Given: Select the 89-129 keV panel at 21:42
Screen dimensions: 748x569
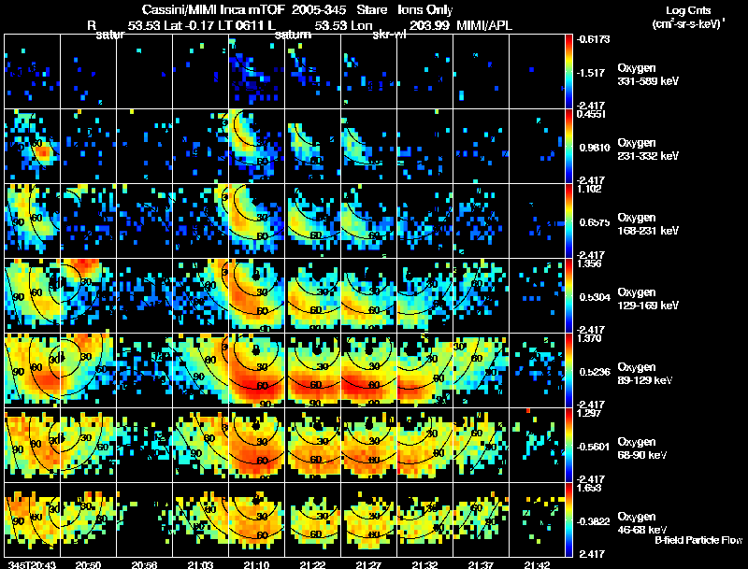Looking at the screenshot, I should [537, 370].
